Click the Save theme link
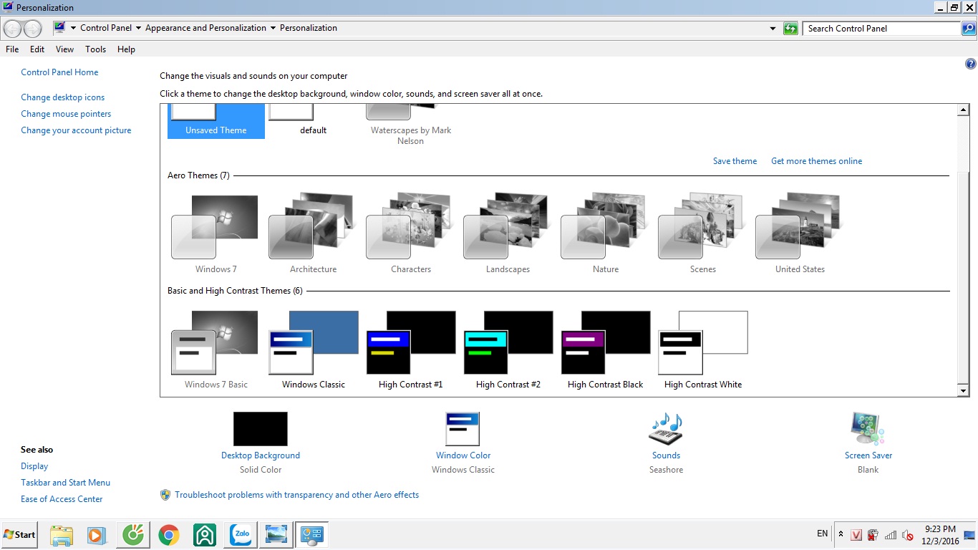This screenshot has height=550, width=978. click(735, 161)
